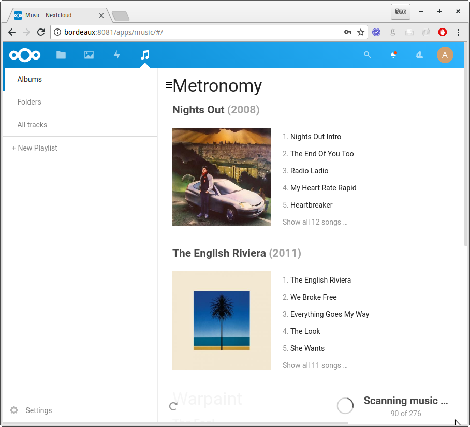Viewport: 470px width, 427px height.
Task: Bookmark the page with the star icon
Action: [361, 32]
